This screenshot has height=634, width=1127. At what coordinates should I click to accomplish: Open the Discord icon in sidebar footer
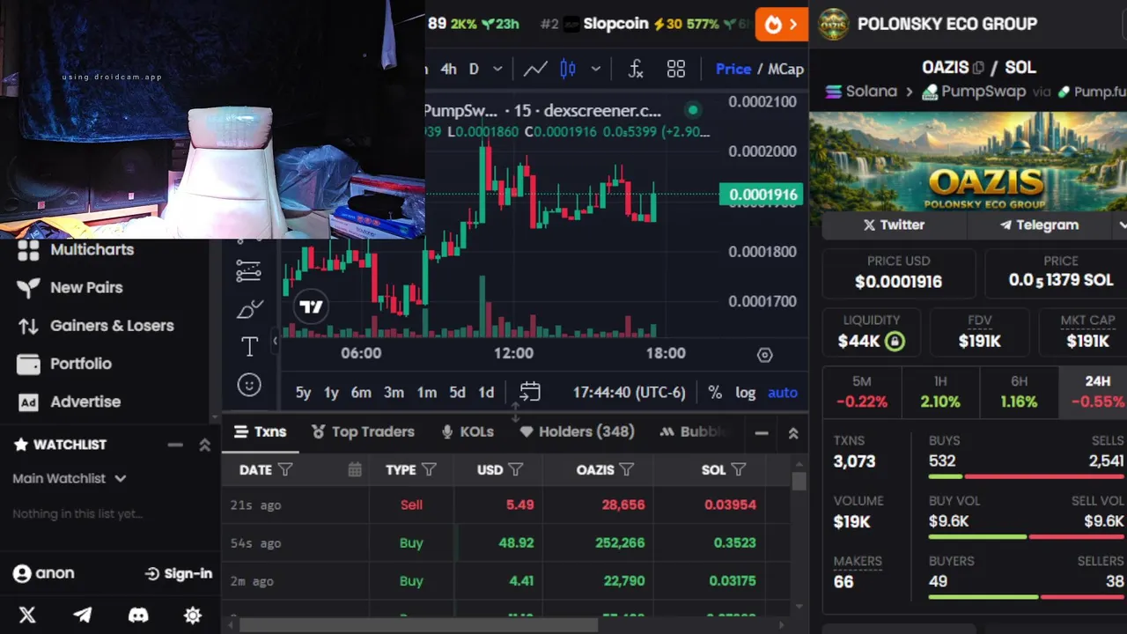coord(138,615)
